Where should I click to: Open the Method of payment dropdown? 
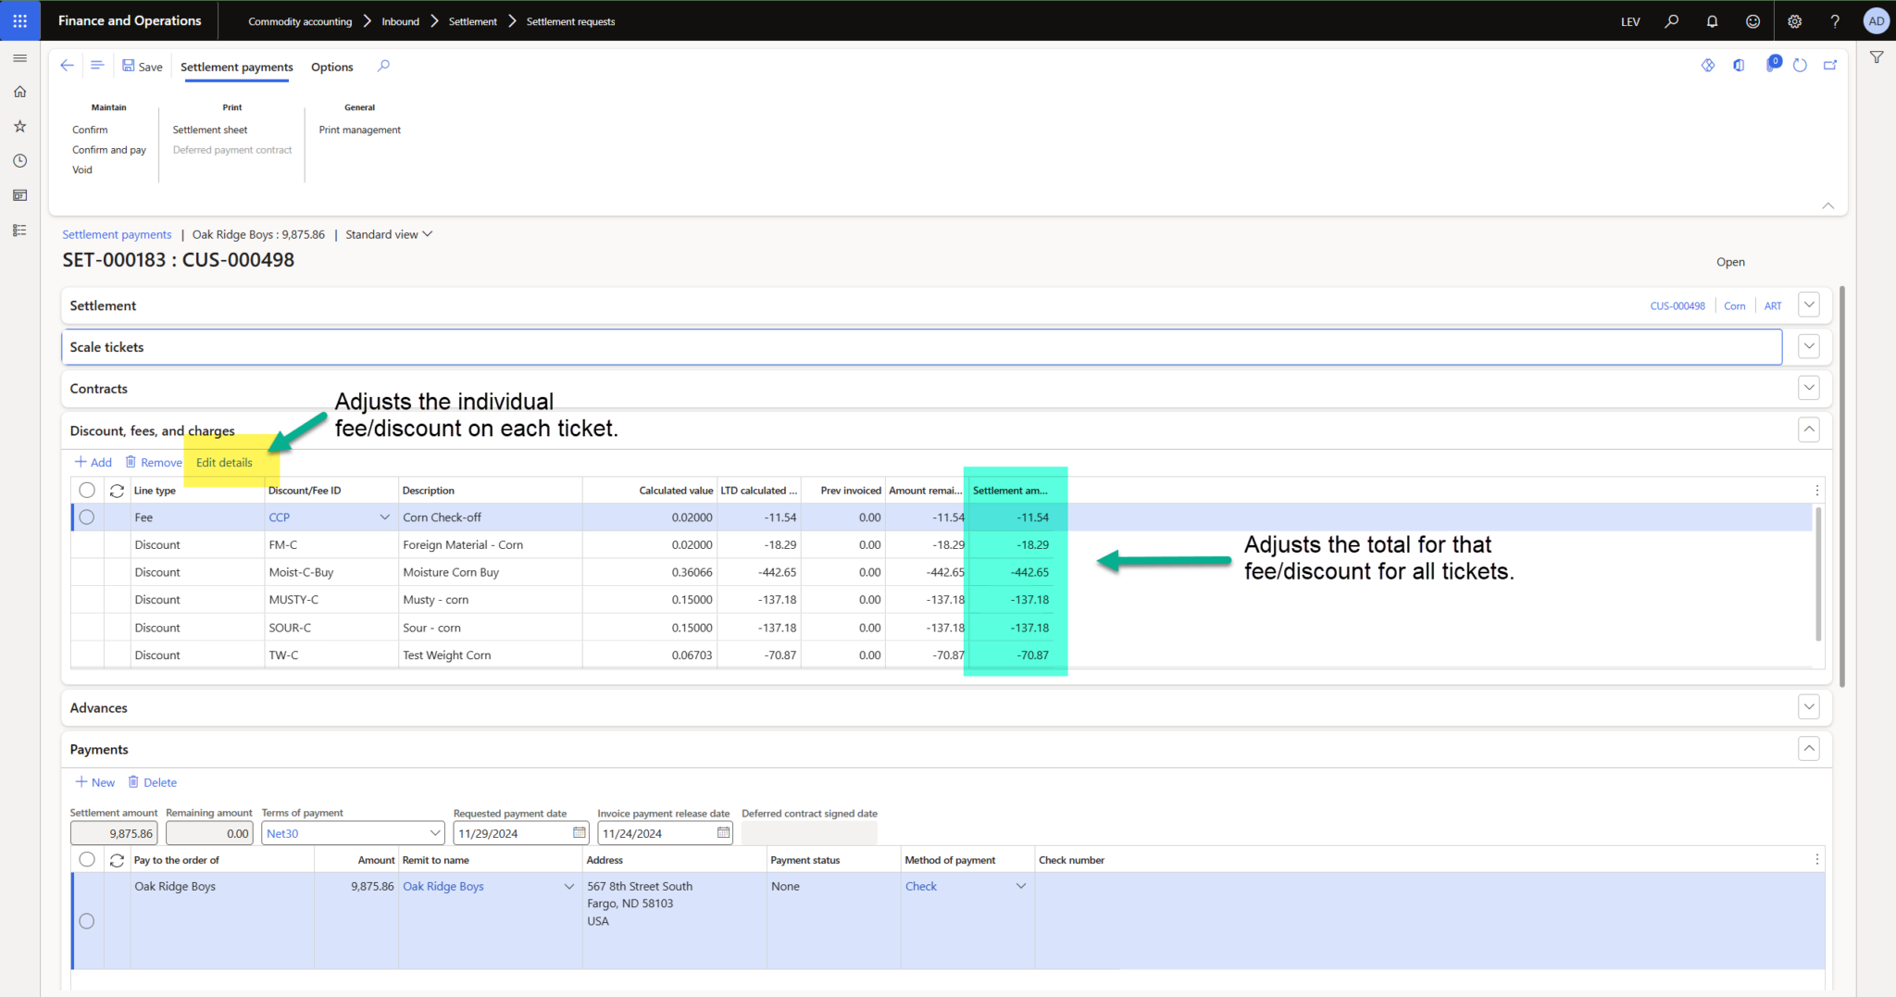pos(1020,887)
